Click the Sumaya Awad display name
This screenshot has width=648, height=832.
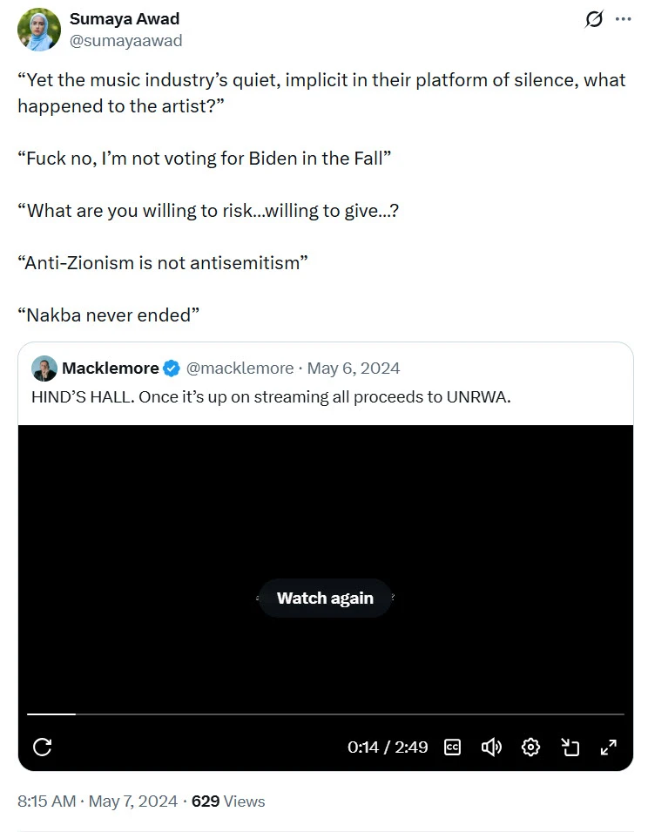coord(124,20)
